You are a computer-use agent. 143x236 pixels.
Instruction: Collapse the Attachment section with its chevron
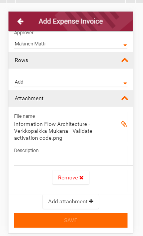pyautogui.click(x=125, y=98)
